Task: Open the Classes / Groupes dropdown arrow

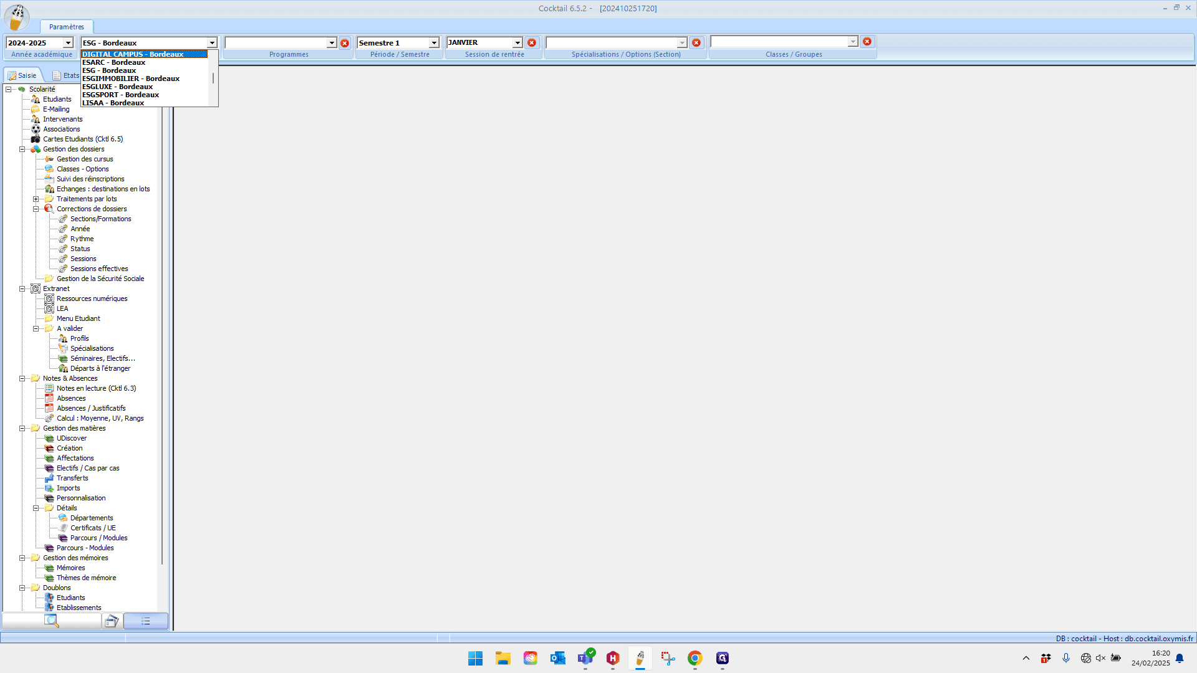Action: (x=853, y=42)
